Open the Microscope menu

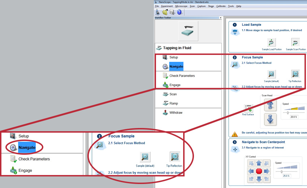tap(181, 6)
